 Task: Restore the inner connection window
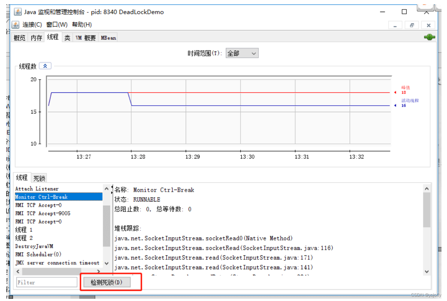coord(412,25)
